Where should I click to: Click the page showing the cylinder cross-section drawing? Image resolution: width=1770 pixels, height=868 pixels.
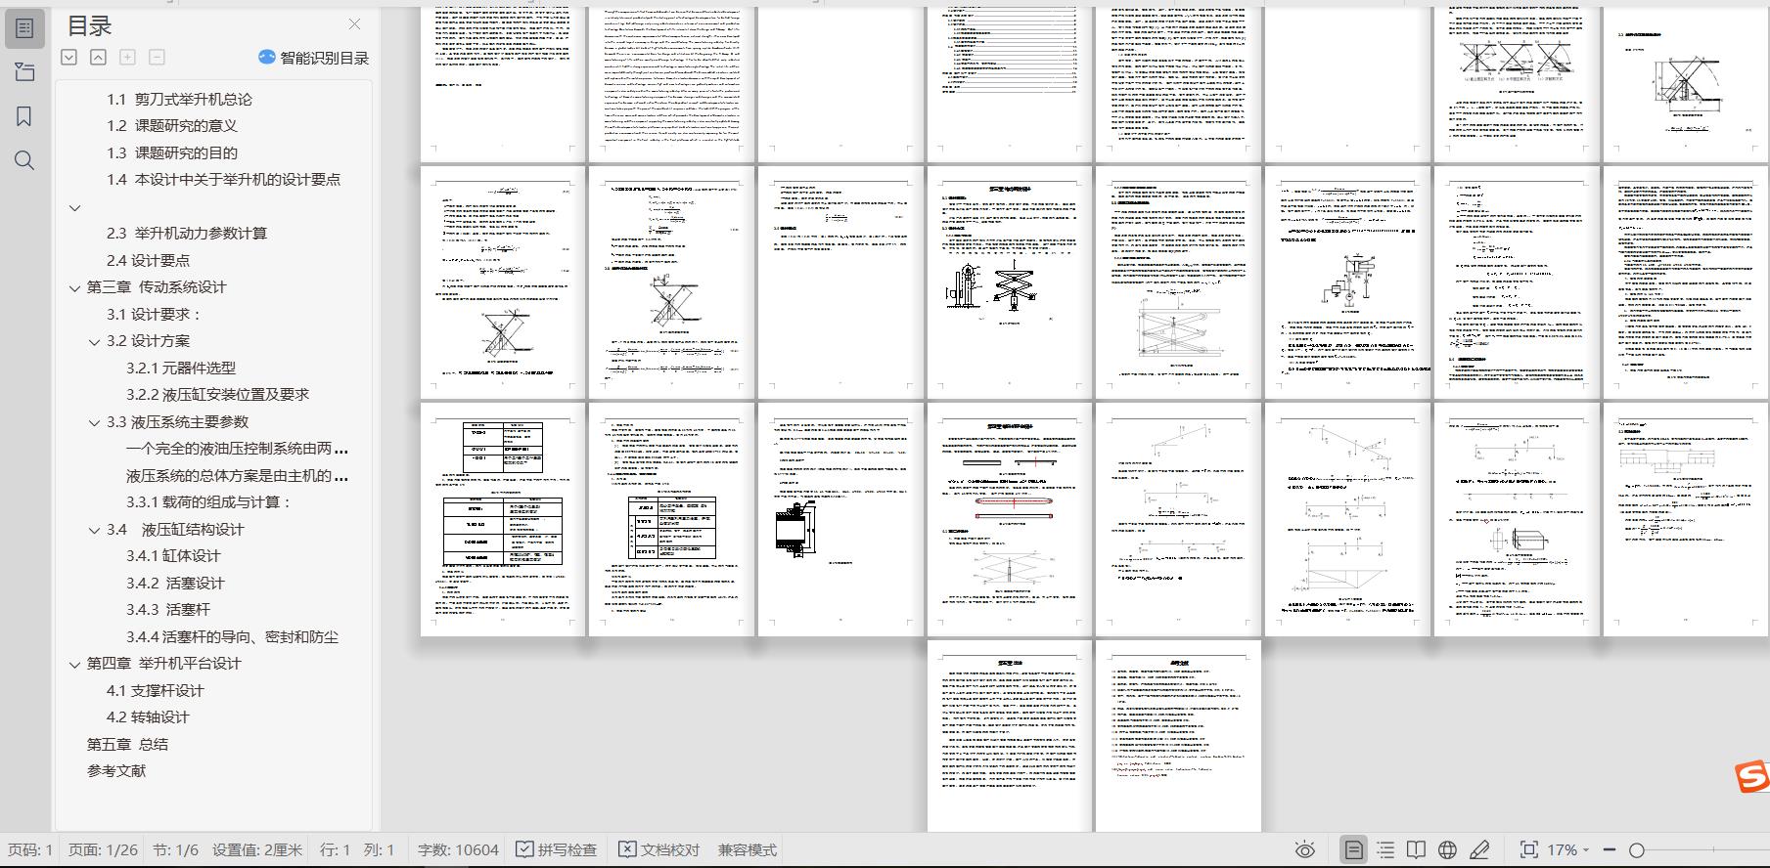[840, 519]
